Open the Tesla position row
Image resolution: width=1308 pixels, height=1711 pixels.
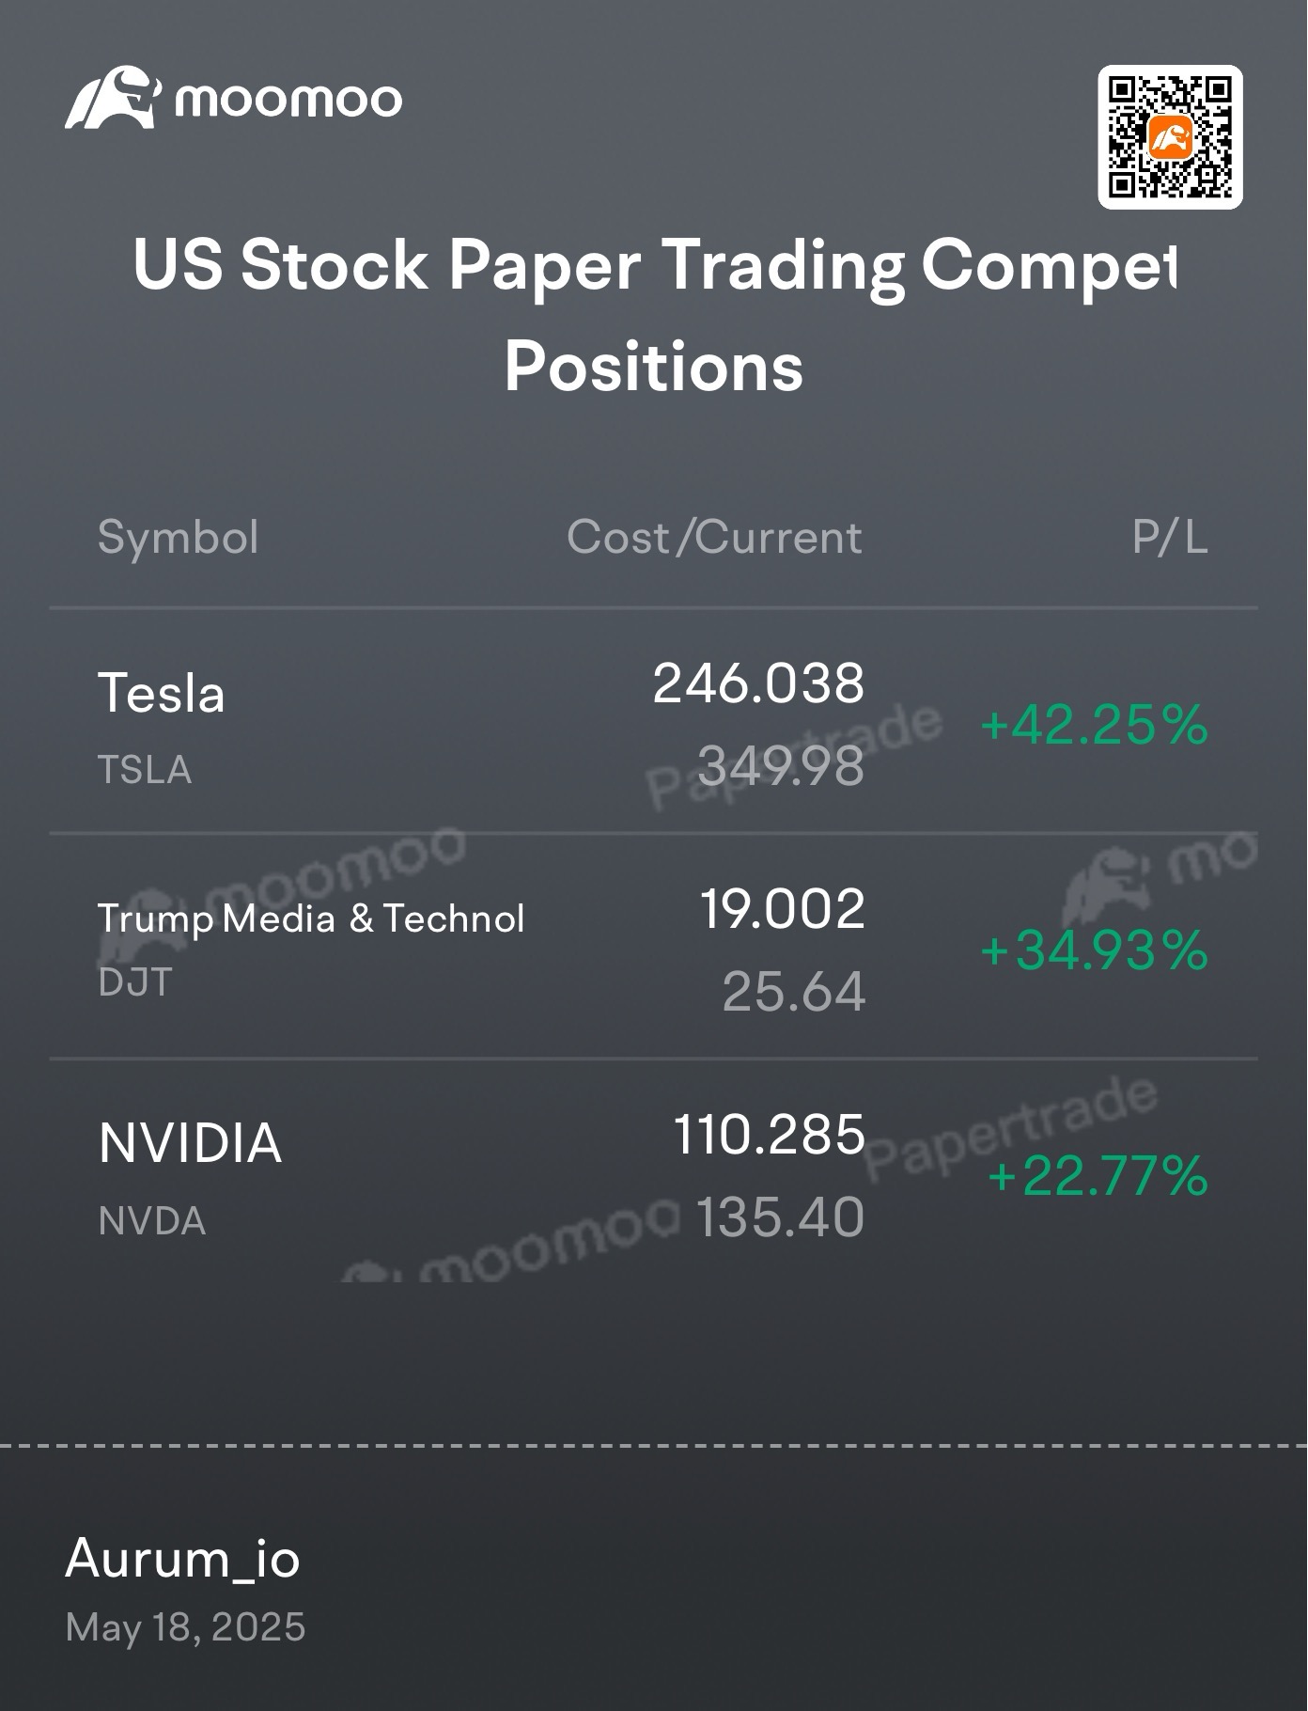pos(654,721)
